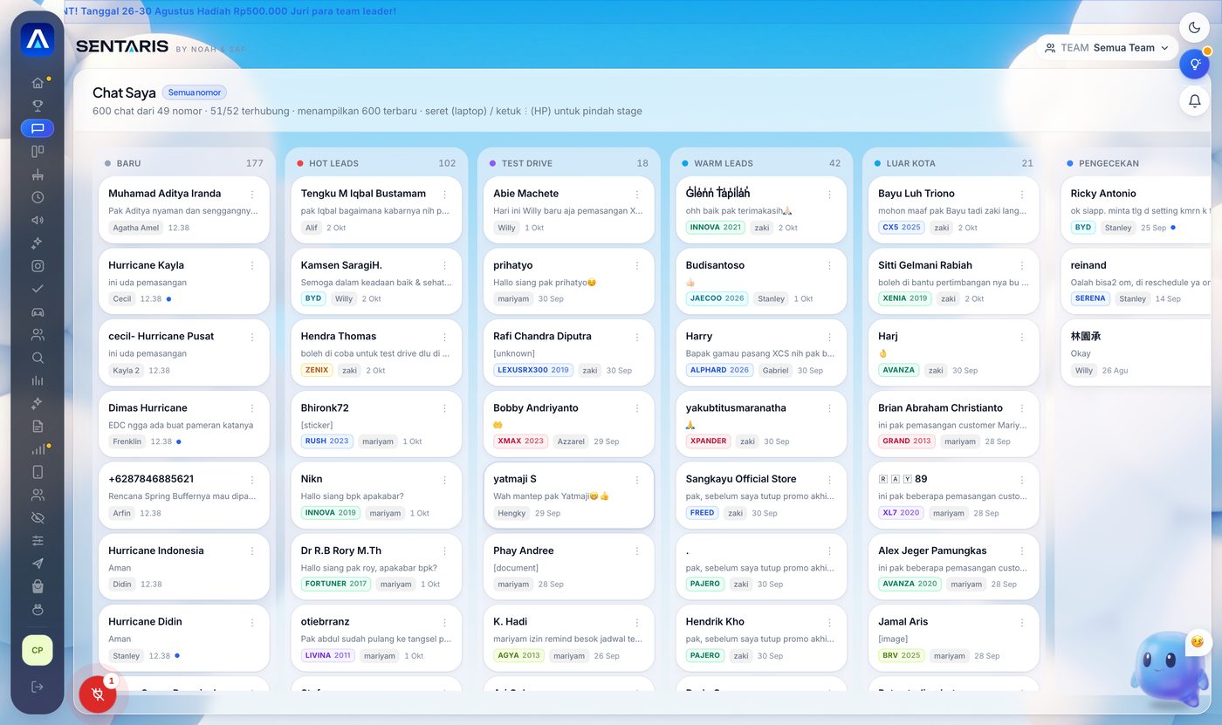Open the Instagram icon in sidebar
The width and height of the screenshot is (1222, 725).
point(38,266)
